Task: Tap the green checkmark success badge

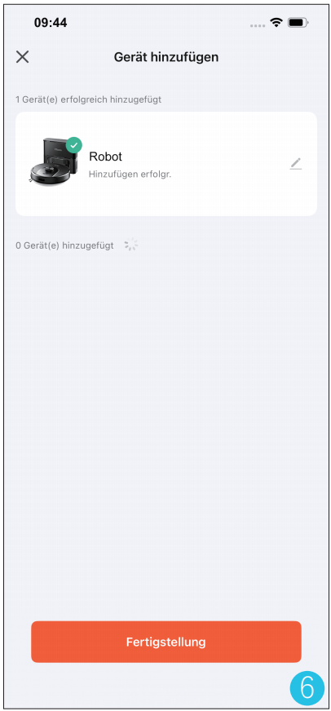Action: pos(74,146)
